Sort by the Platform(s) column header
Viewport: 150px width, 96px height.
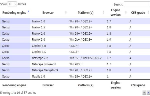coord(85,13)
